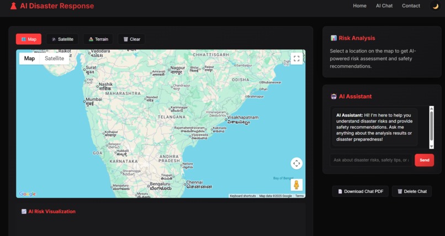Click the chat scrollbar up arrow
This screenshot has height=236, width=445.
(x=431, y=108)
